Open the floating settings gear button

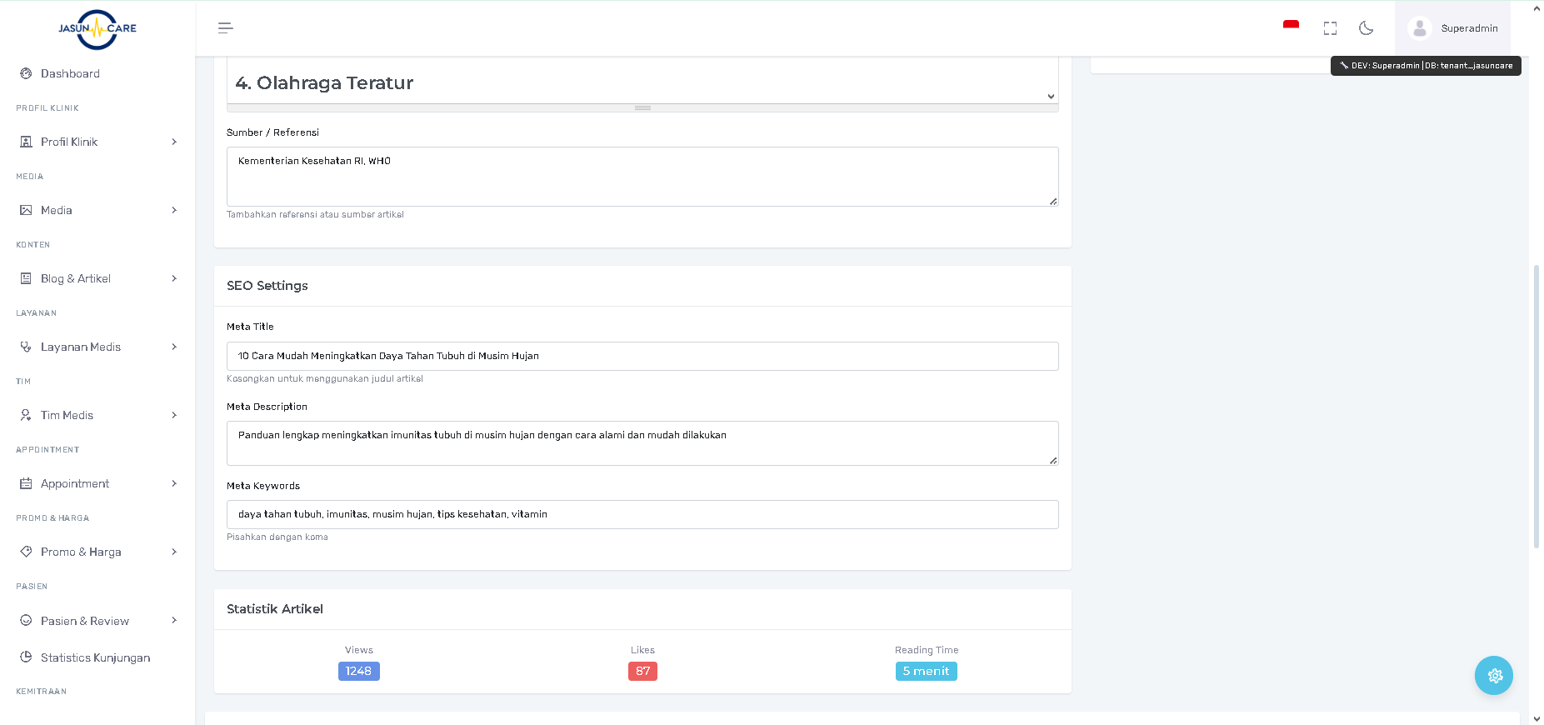pyautogui.click(x=1493, y=675)
